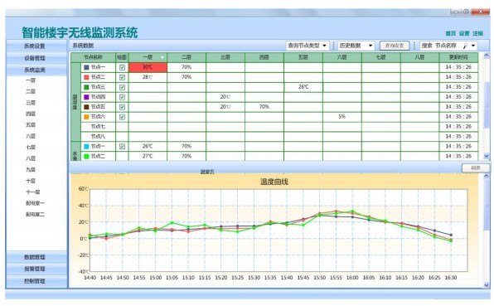Click the bright green swatch of 节点二 at 27℃
The width and height of the screenshot is (494, 306).
(x=86, y=156)
